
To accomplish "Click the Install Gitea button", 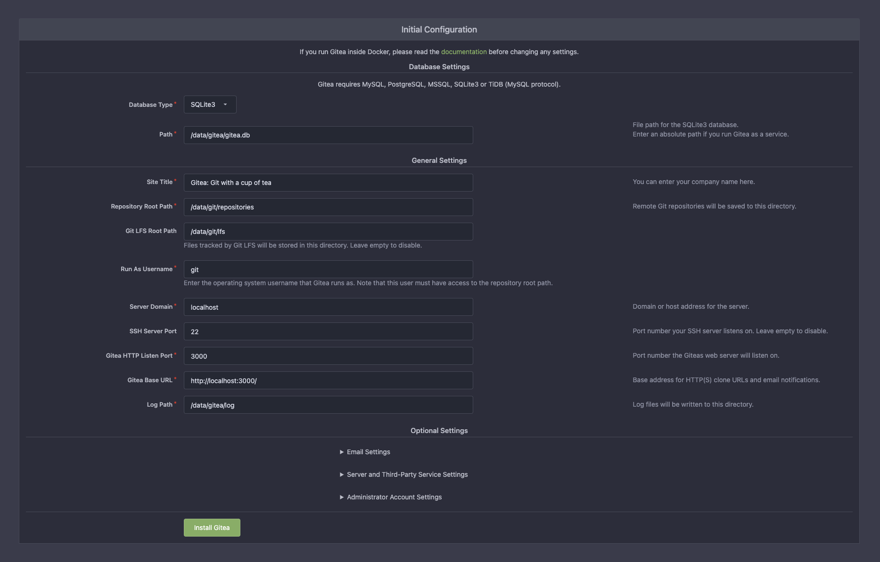I will tap(212, 527).
